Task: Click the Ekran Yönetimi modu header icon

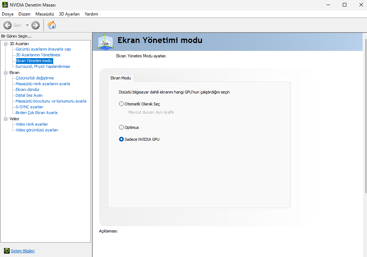Action: [x=106, y=42]
